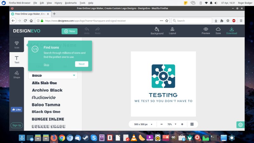The width and height of the screenshot is (254, 143).
Task: Choose the Black Ops One font
Action: pyautogui.click(x=46, y=112)
